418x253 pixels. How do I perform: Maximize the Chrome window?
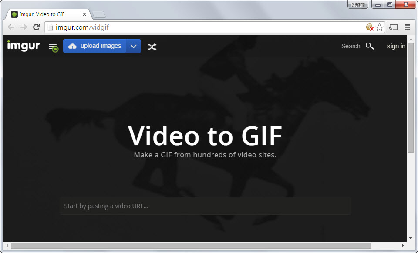click(390, 4)
